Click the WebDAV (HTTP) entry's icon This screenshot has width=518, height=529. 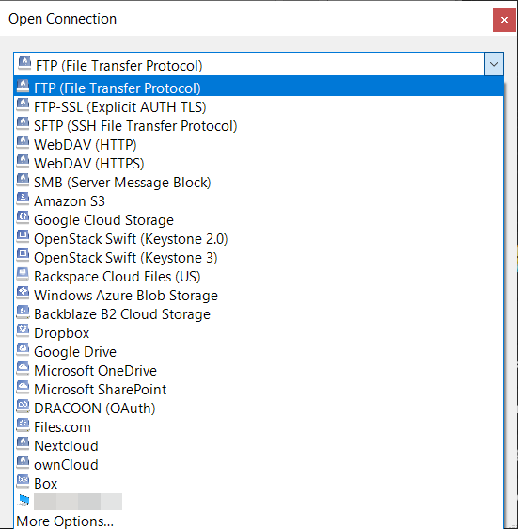coord(23,142)
